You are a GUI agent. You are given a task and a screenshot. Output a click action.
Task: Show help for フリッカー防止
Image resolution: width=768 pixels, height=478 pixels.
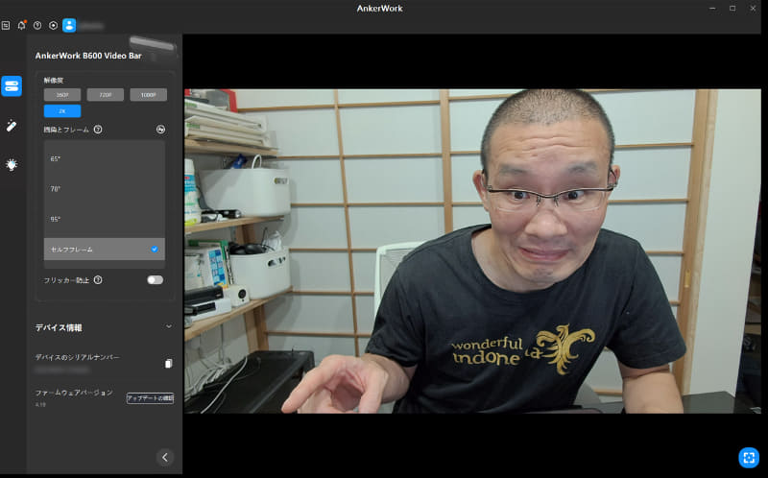click(x=98, y=280)
